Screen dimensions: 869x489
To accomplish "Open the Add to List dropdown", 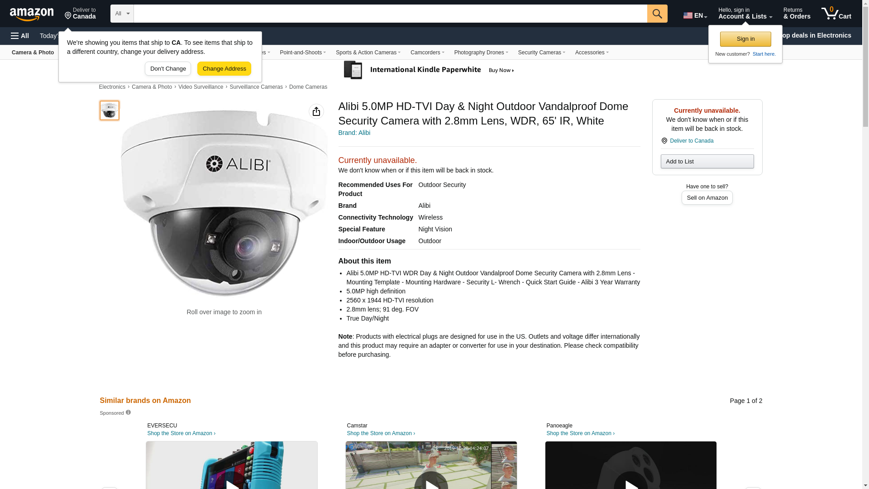I will (707, 162).
